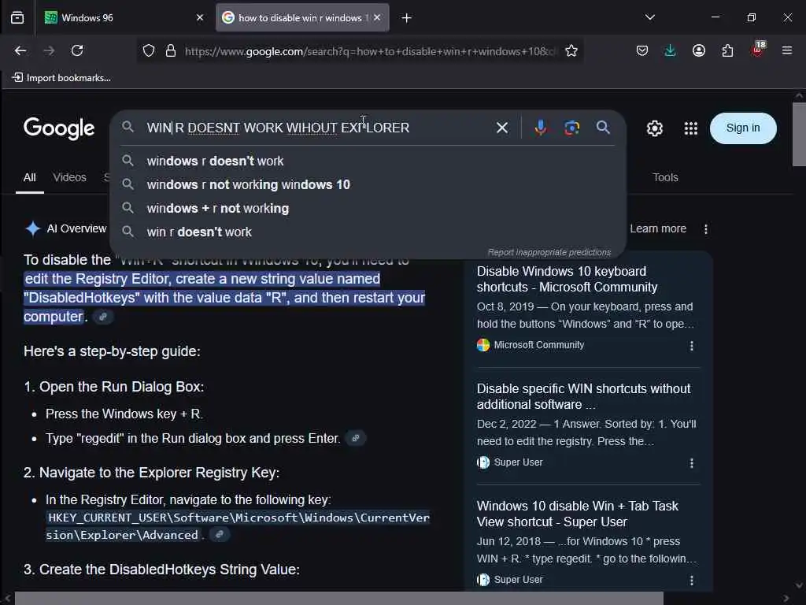806x605 pixels.
Task: Open source link chip after 'computer'
Action: [x=103, y=317]
